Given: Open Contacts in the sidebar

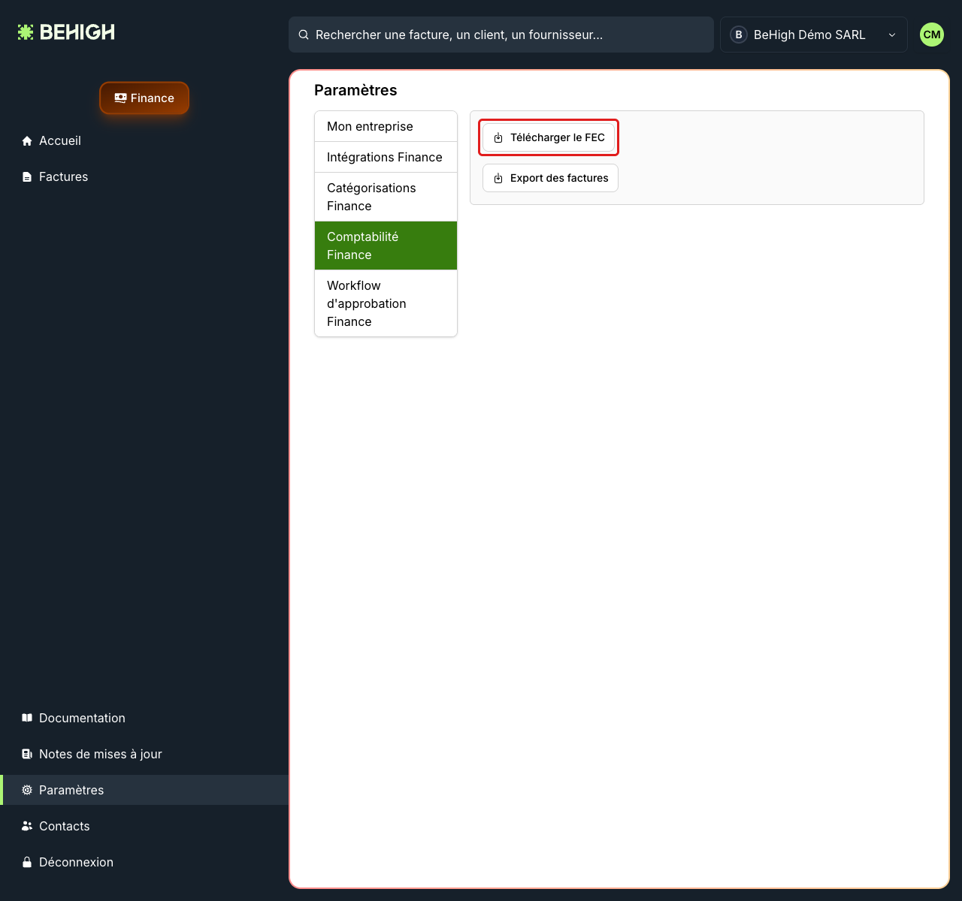Looking at the screenshot, I should coord(144,826).
